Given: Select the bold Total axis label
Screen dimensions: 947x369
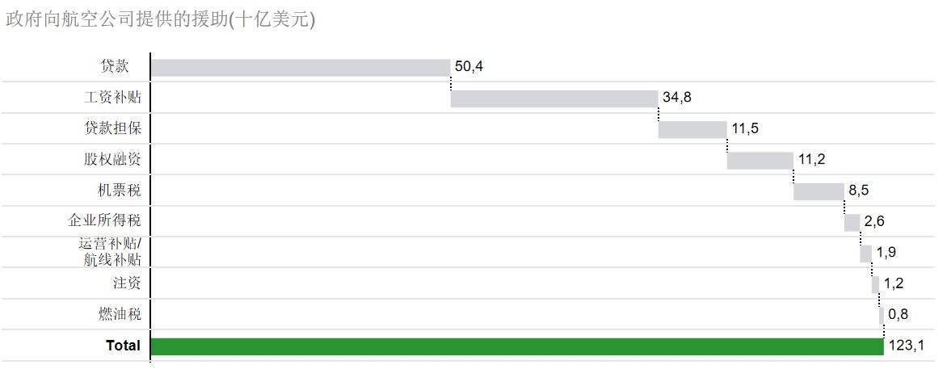Looking at the screenshot, I should 123,346.
